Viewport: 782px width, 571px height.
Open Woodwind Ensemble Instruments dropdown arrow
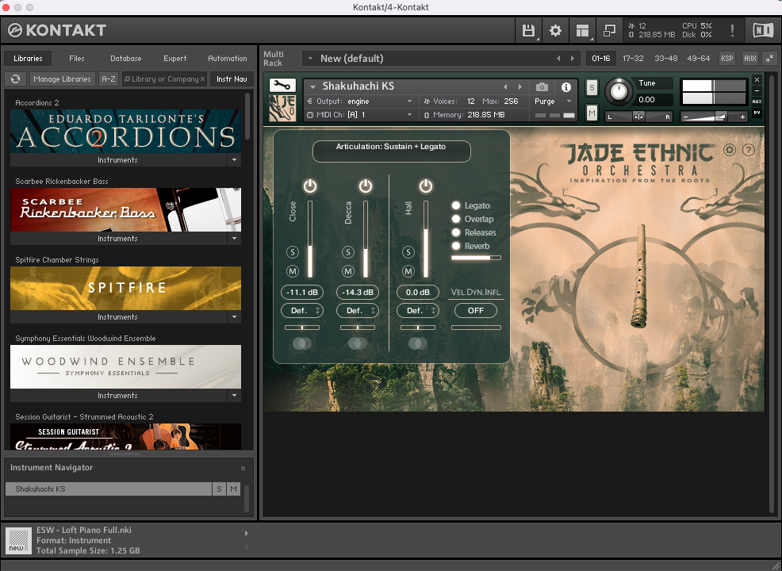point(235,396)
